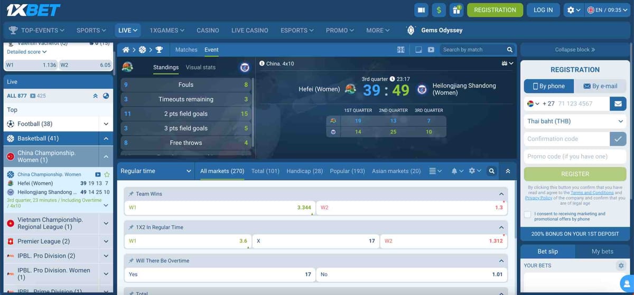The height and width of the screenshot is (295, 634).
Task: Pin the Team Wins market
Action: 131,194
